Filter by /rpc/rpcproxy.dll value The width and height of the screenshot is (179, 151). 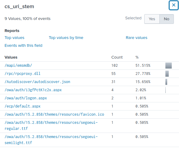[x=22, y=74]
